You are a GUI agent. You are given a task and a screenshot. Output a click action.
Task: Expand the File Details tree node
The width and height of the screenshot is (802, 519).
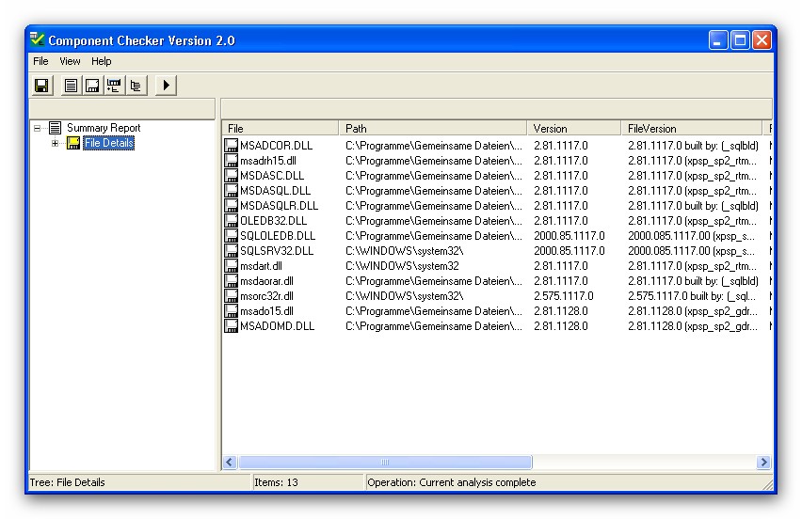(x=56, y=144)
